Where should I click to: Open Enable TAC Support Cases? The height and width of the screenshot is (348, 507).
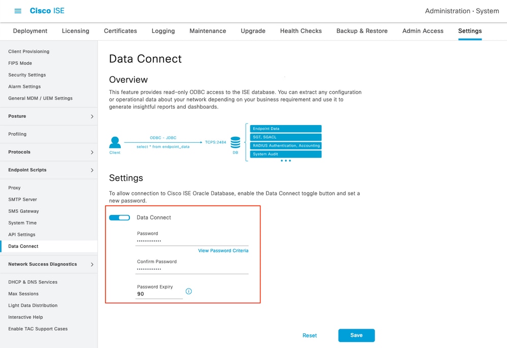38,329
